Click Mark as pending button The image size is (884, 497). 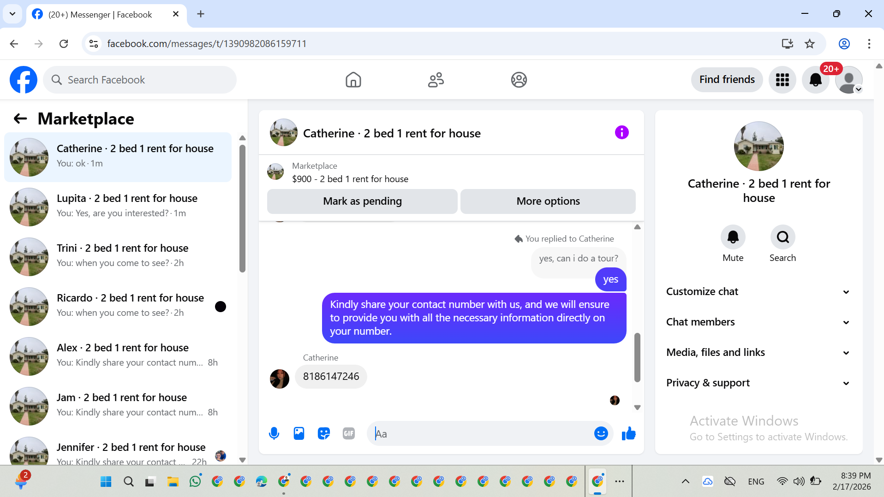362,201
